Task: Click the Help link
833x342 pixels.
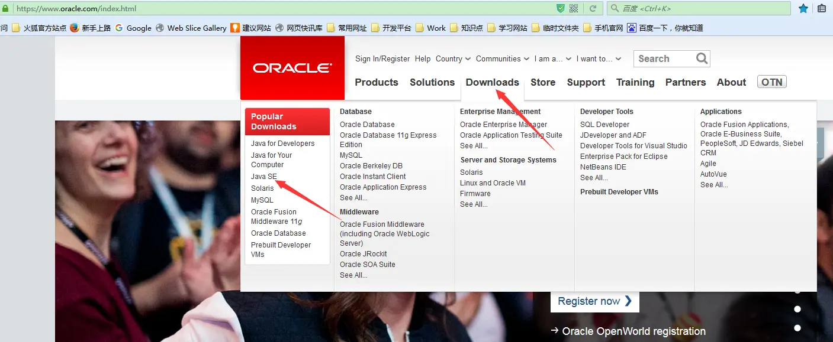Action: click(x=423, y=58)
